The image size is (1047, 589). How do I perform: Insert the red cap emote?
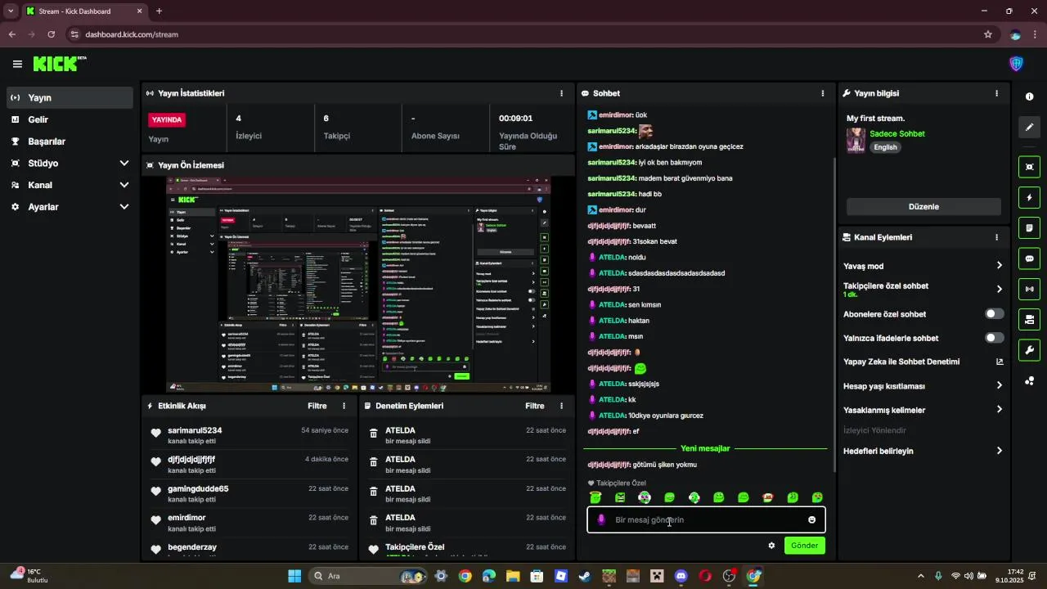coord(768,497)
